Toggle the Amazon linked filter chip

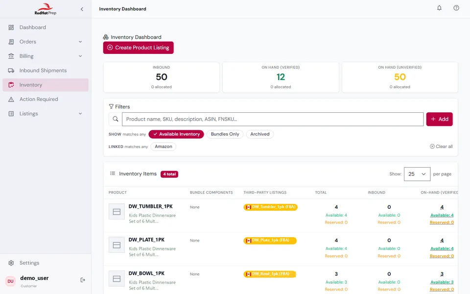164,147
